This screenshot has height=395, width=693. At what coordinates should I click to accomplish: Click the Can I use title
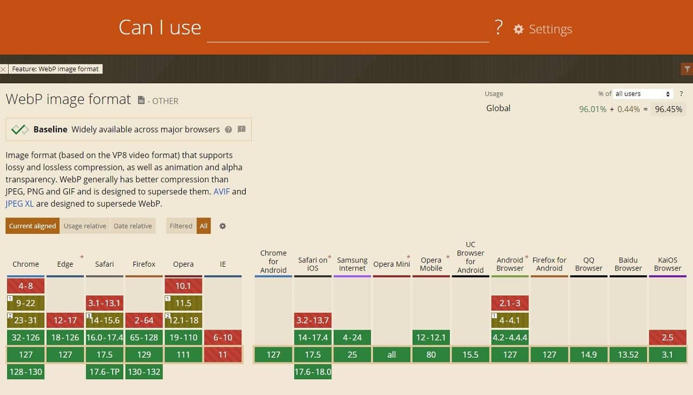pyautogui.click(x=160, y=28)
